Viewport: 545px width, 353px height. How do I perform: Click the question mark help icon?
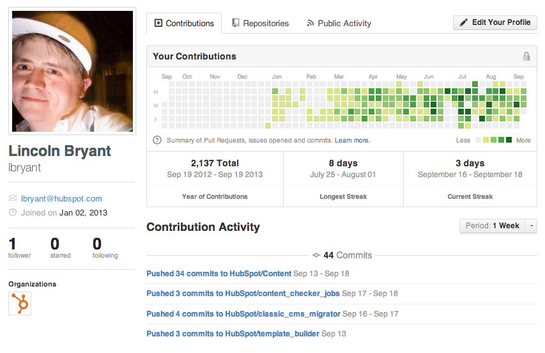pyautogui.click(x=157, y=140)
